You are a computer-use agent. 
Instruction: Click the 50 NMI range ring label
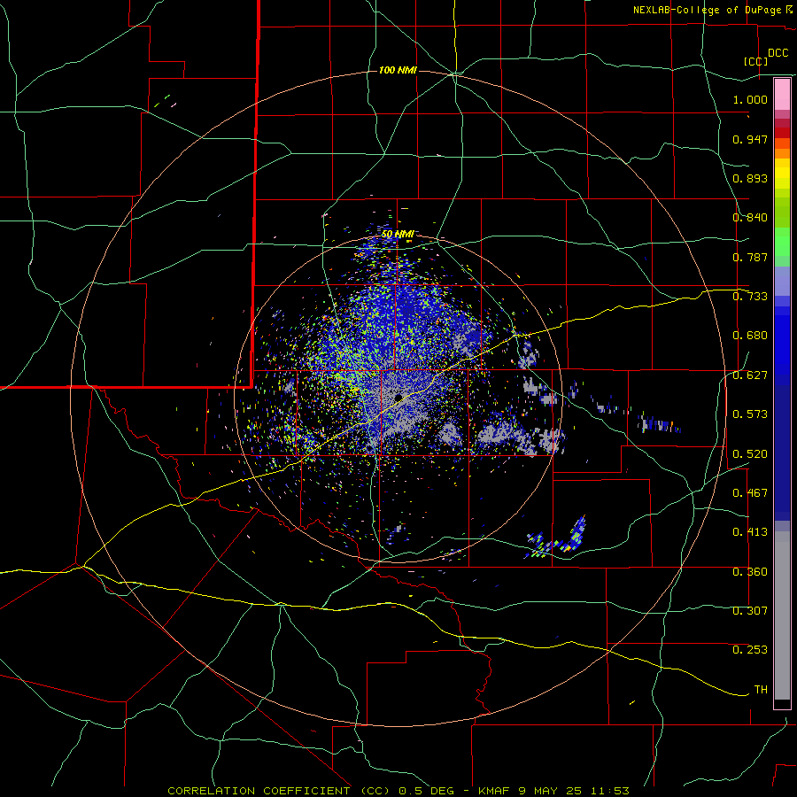coord(398,235)
